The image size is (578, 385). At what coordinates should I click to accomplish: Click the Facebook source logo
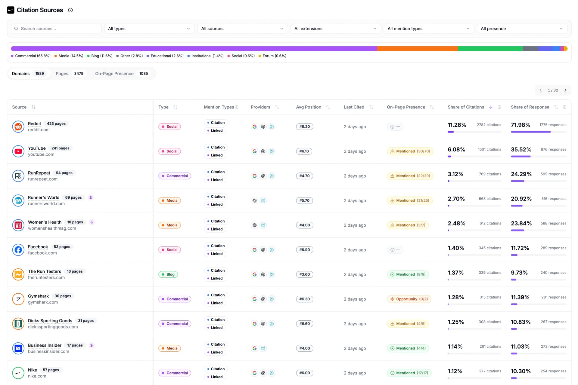(18, 250)
